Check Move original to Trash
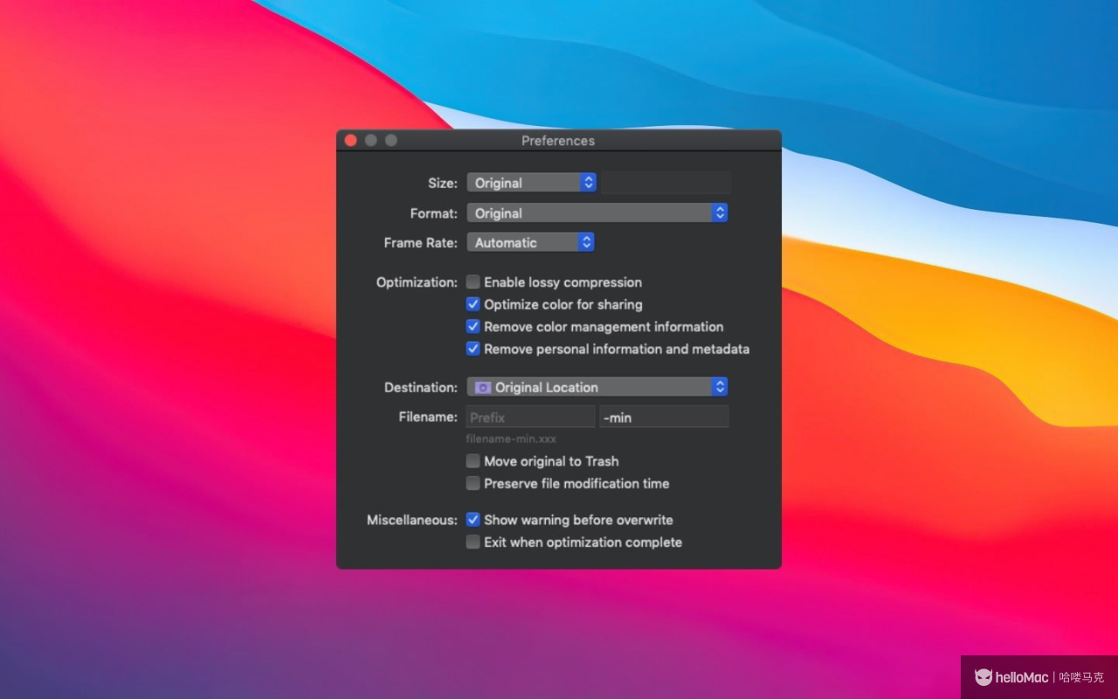1118x699 pixels. pos(473,461)
